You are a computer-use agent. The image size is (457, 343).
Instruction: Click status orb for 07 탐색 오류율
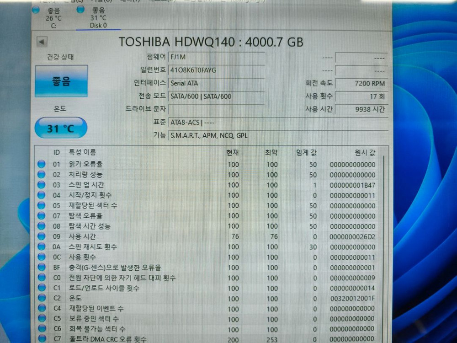42,215
